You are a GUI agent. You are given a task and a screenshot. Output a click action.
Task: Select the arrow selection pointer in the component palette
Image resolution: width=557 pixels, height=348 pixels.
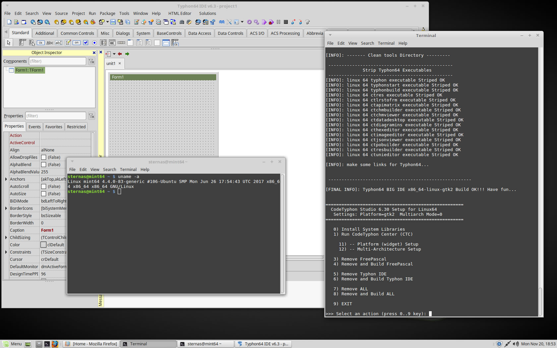[9, 42]
